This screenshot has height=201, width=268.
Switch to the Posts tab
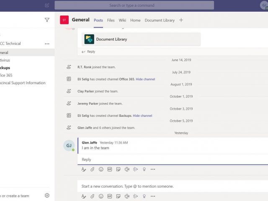coord(98,21)
